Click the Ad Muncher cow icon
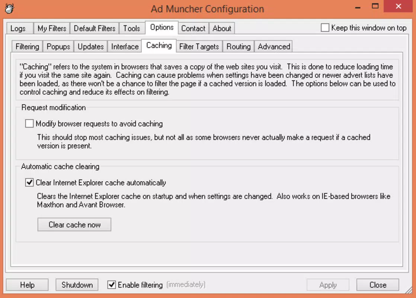This screenshot has width=416, height=298. tap(10, 8)
